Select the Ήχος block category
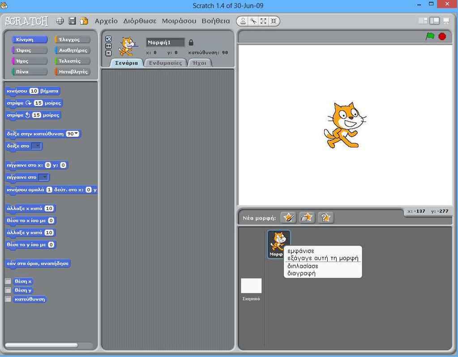This screenshot has width=458, height=357. (30, 61)
